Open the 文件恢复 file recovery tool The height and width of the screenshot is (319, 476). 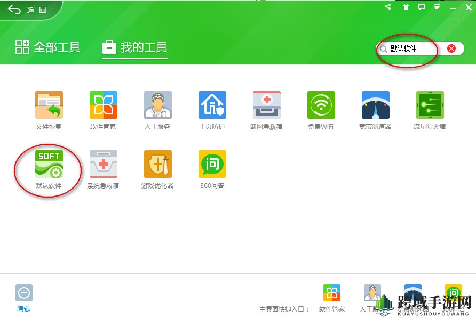(x=49, y=105)
